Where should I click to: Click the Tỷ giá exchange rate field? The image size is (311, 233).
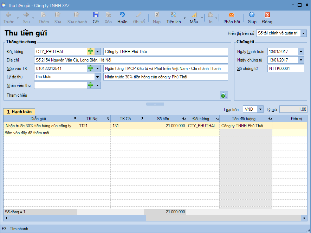293,109
